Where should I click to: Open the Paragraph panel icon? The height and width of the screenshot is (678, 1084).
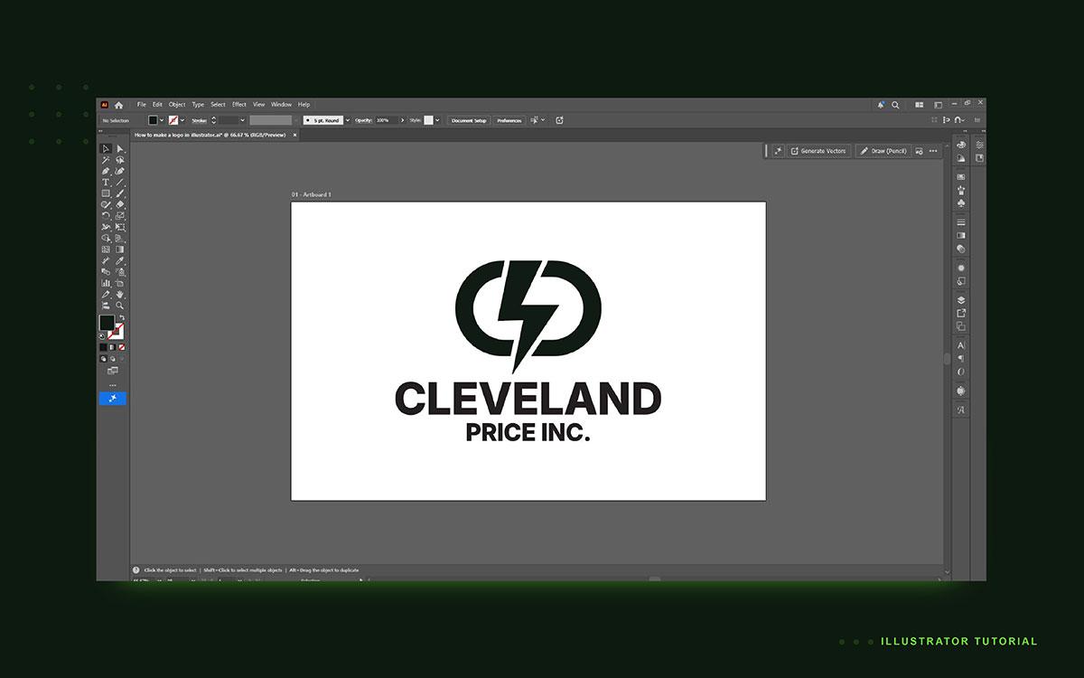[x=961, y=359]
